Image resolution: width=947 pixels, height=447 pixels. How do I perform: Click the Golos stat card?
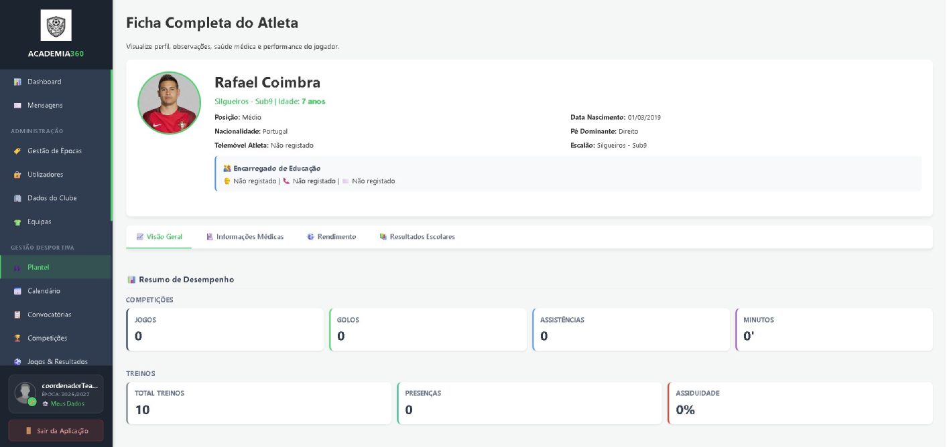pyautogui.click(x=428, y=329)
